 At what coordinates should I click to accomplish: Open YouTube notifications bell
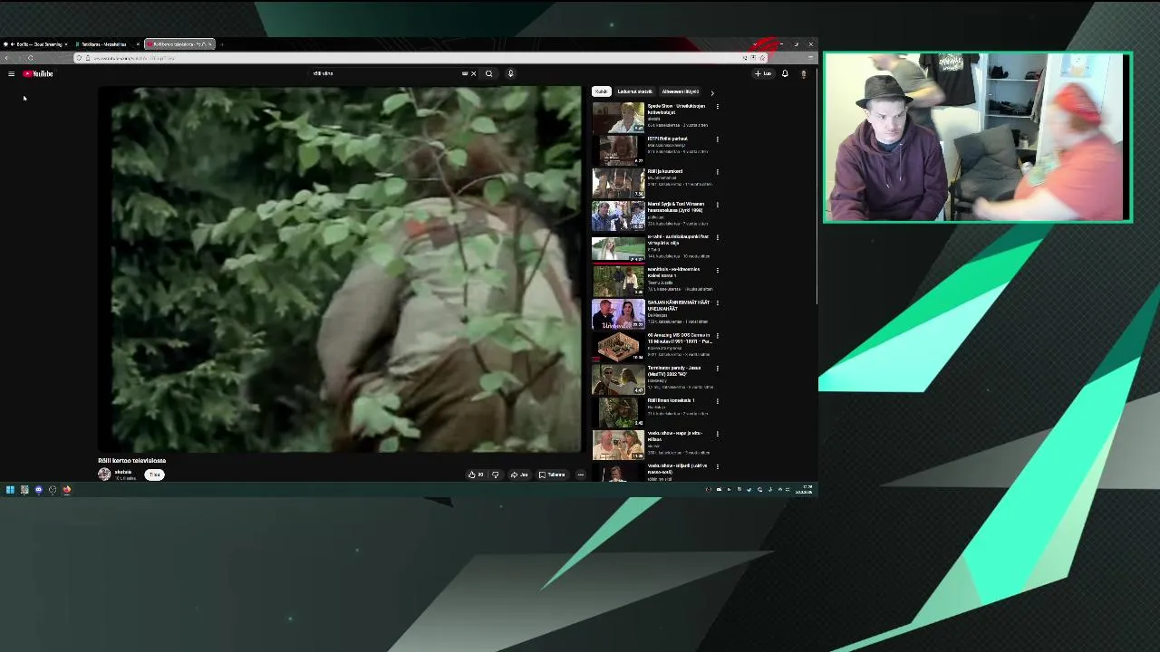tap(785, 74)
